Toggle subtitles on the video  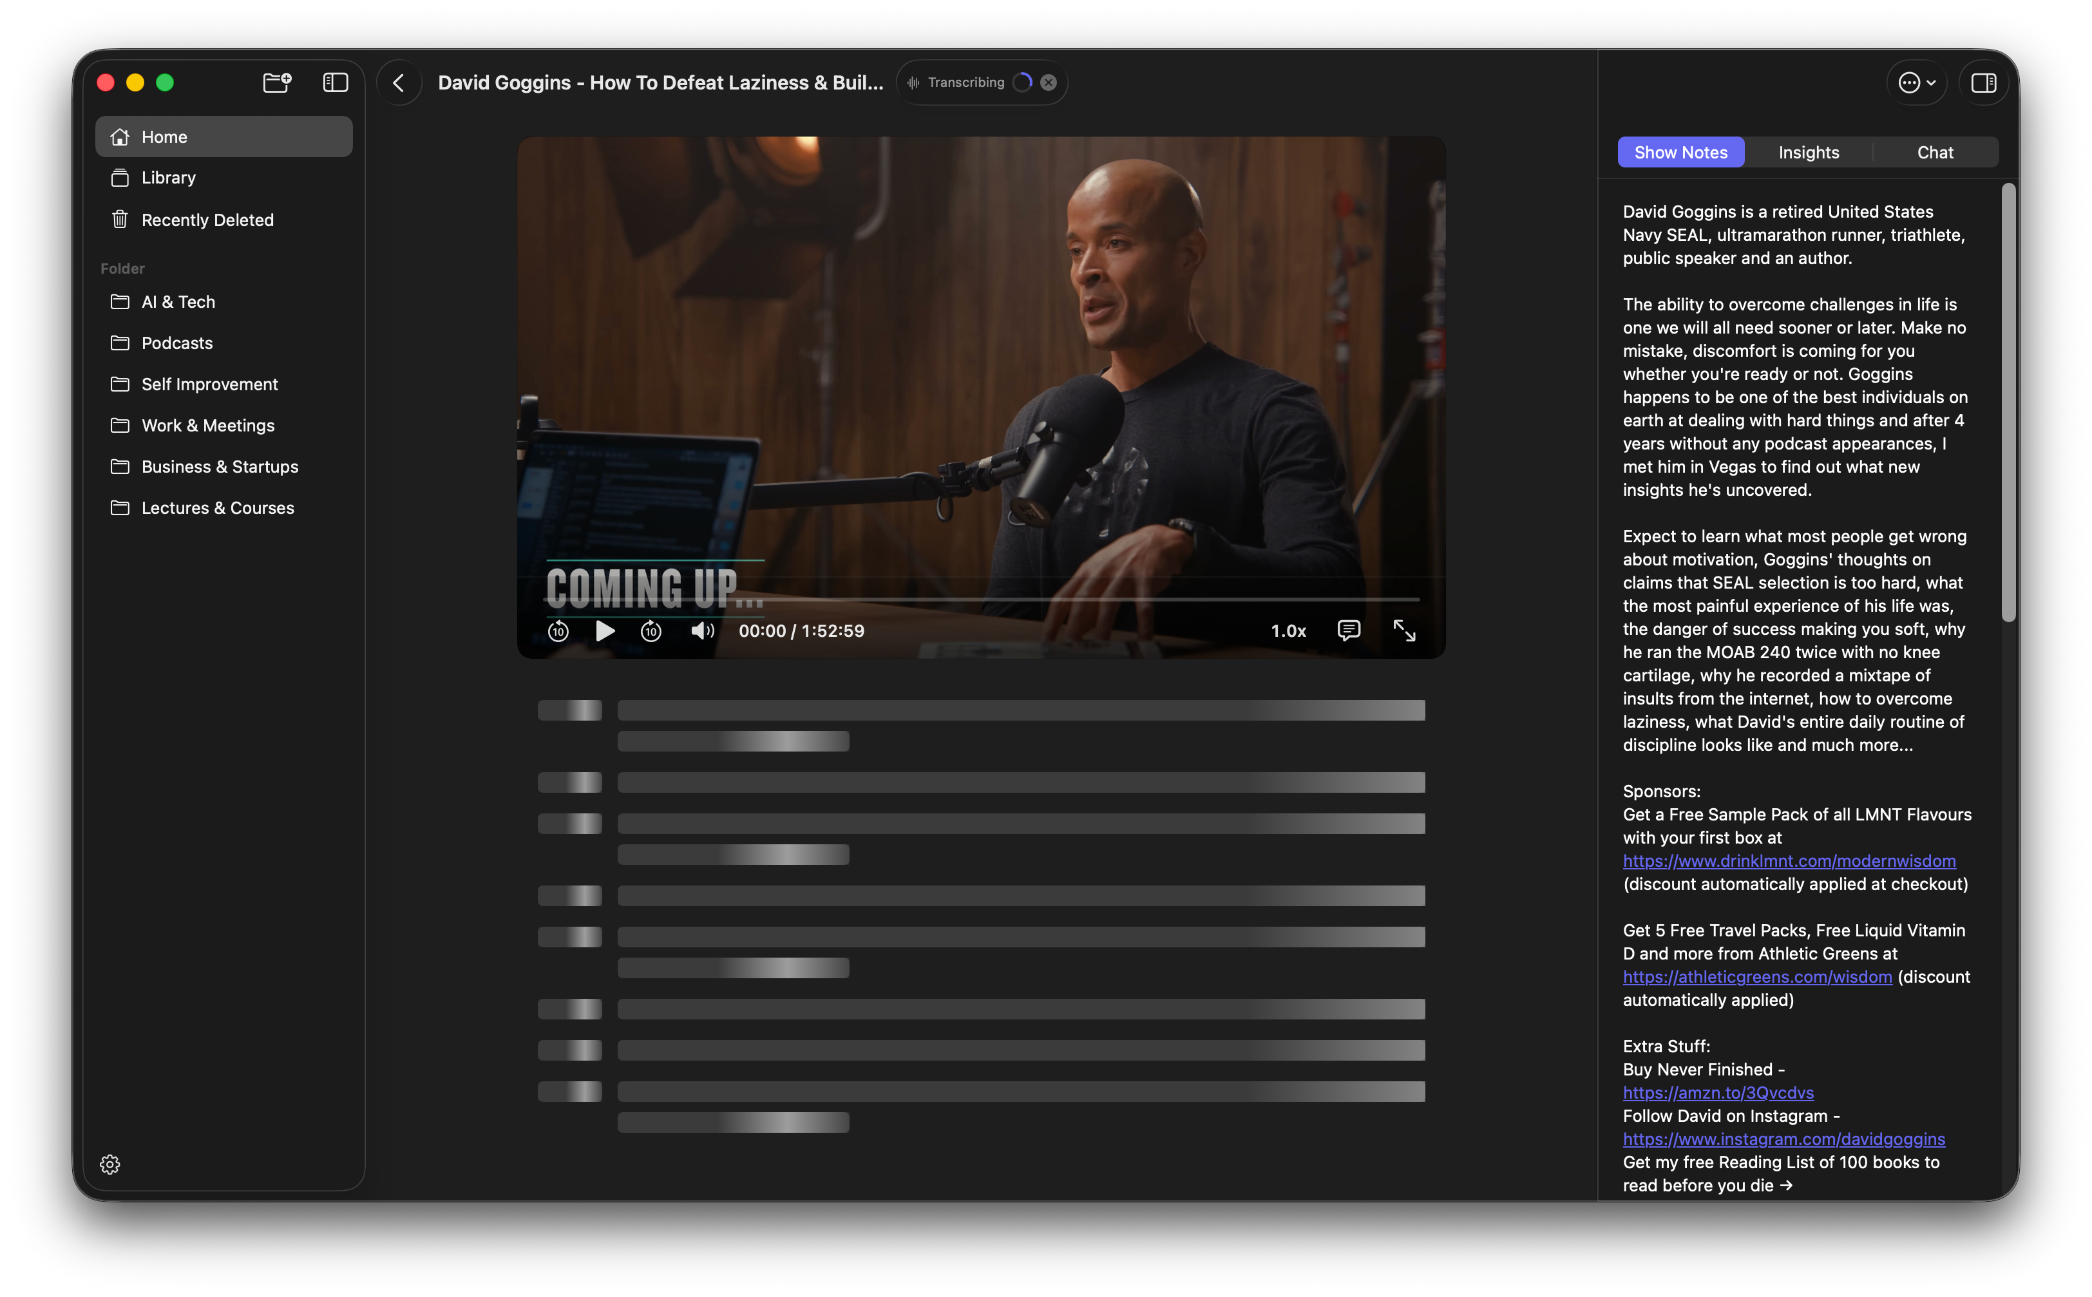pyautogui.click(x=1348, y=631)
